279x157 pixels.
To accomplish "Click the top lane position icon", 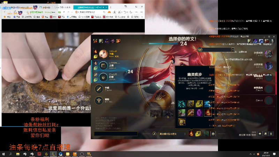I will pos(103,66).
